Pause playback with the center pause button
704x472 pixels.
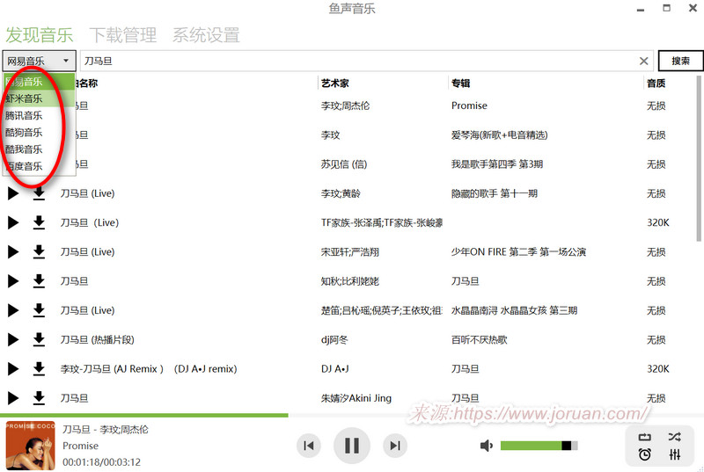[x=351, y=446]
